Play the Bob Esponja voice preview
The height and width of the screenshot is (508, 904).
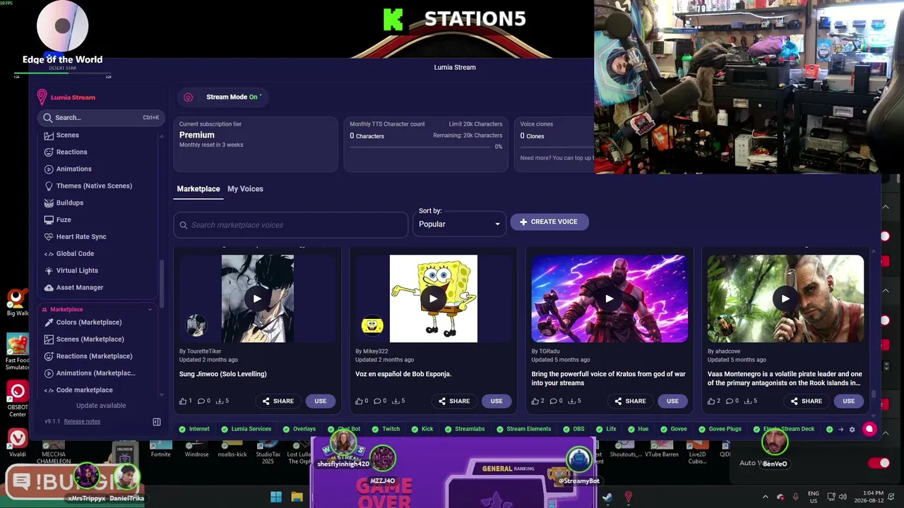coord(433,298)
